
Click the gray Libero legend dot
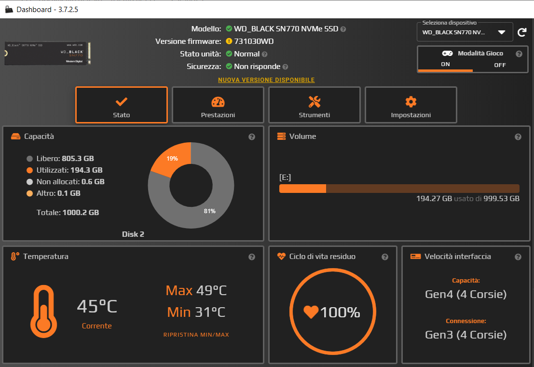coord(29,159)
